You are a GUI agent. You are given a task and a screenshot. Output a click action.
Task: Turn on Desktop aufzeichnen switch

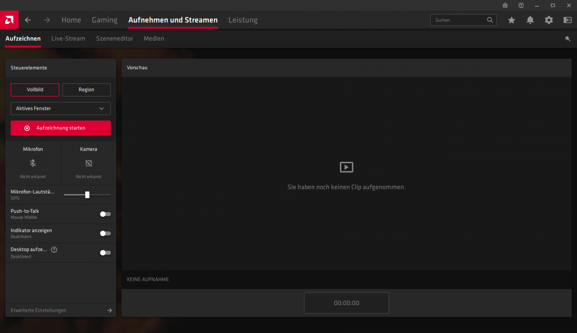point(105,253)
